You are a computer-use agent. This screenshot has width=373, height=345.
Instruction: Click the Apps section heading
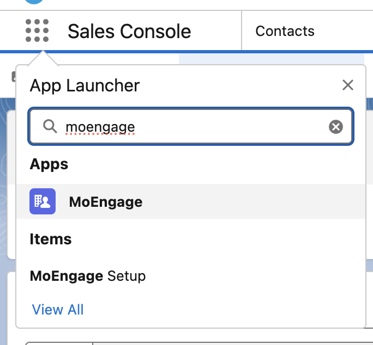tap(49, 164)
